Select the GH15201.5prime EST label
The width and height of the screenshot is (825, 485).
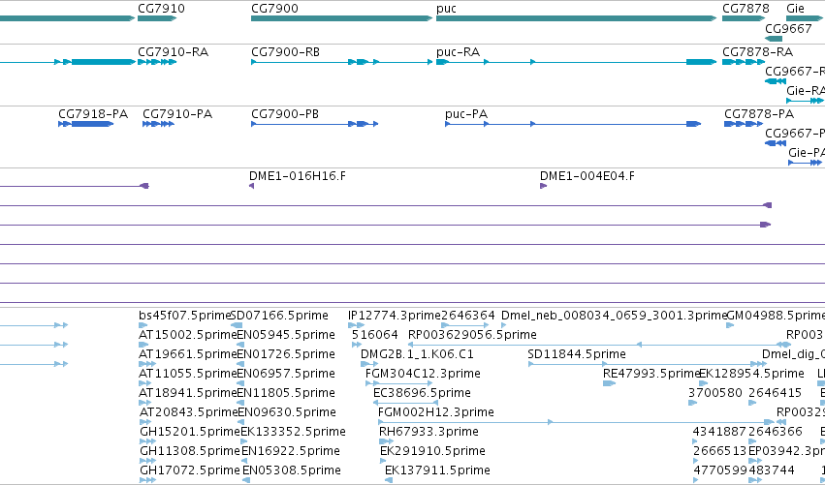tap(189, 432)
